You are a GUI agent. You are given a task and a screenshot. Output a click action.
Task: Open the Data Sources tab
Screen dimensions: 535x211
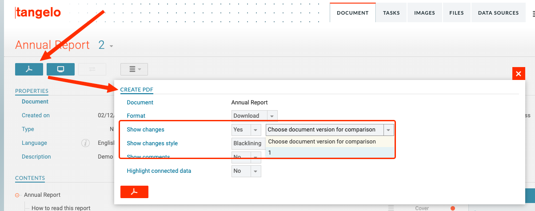(498, 13)
